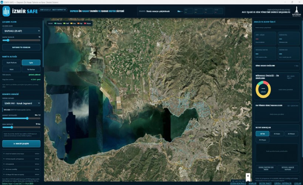Click the map opacity slider handle
The width and height of the screenshot is (303, 185).
point(8,40)
